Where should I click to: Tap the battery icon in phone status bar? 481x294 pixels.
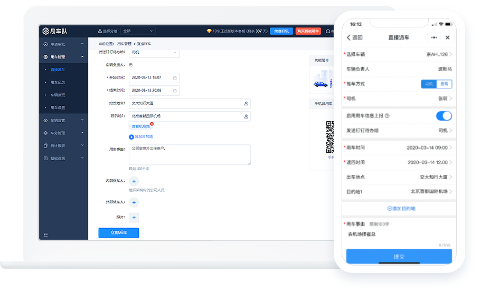click(448, 24)
